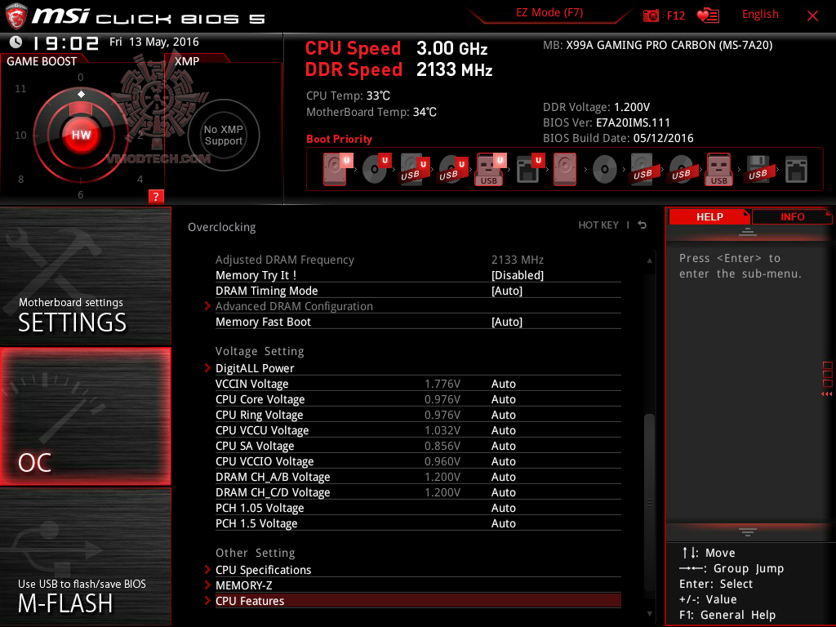The width and height of the screenshot is (836, 627).
Task: Edit the PCH 1.05 Voltage Auto field
Action: pyautogui.click(x=503, y=507)
